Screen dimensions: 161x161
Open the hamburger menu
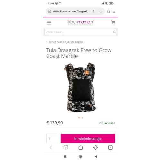[x=49, y=23]
